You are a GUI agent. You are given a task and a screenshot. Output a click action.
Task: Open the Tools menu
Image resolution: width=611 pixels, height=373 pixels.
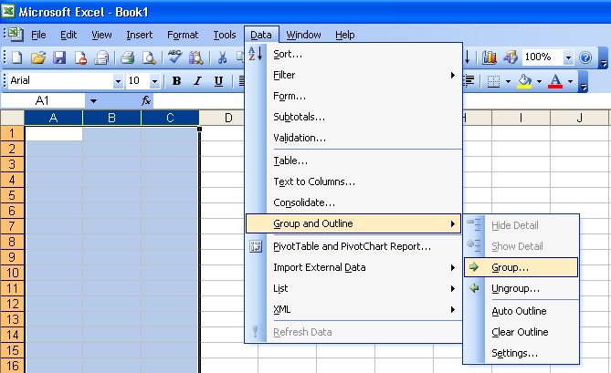click(x=225, y=35)
